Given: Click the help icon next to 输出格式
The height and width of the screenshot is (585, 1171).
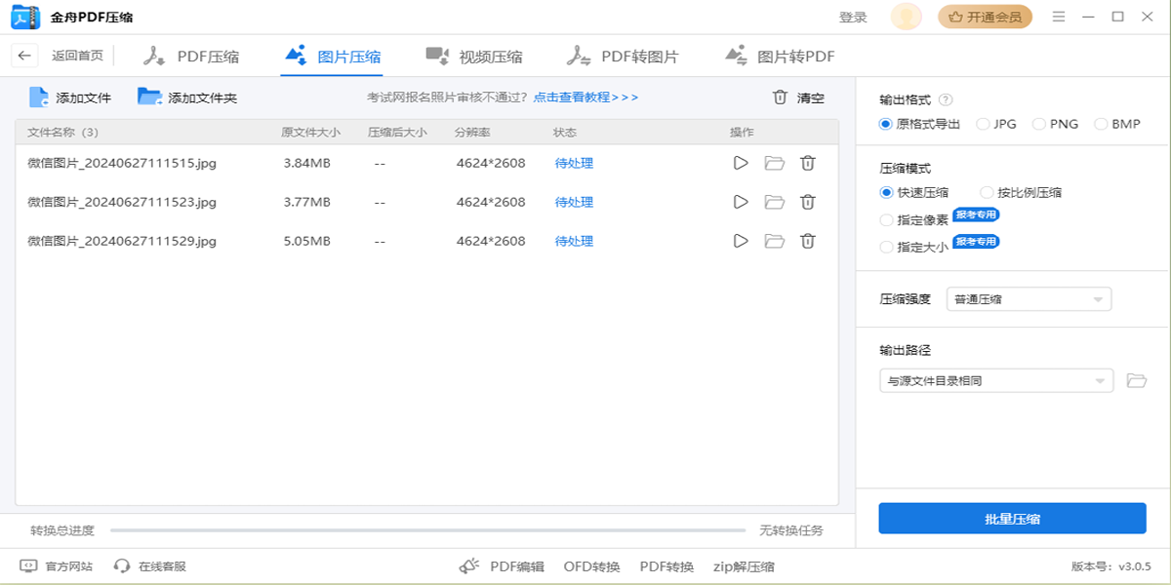Looking at the screenshot, I should pos(945,99).
